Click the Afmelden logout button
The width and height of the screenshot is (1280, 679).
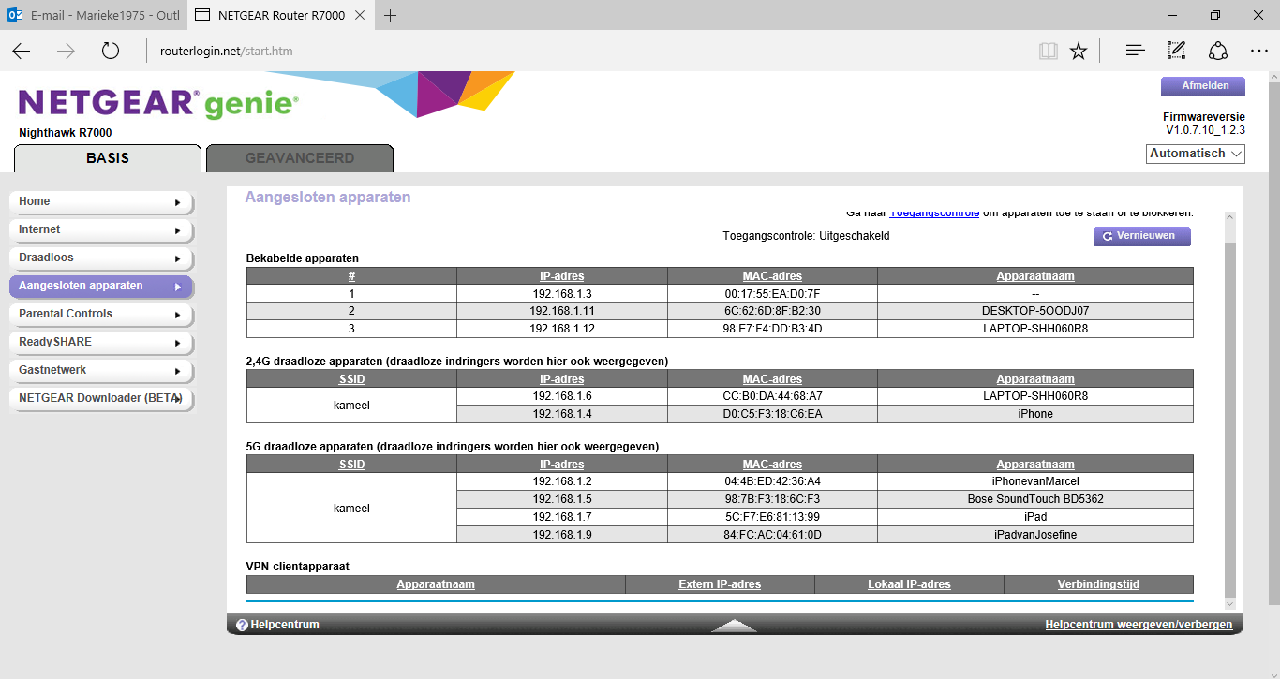1203,85
